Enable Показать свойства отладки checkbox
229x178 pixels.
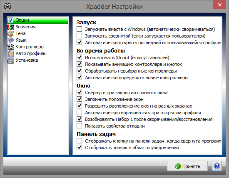[79, 126]
